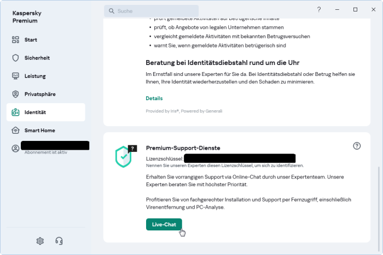Click the Abonnement ist aktiv status text
This screenshot has width=383, height=255.
[x=45, y=152]
